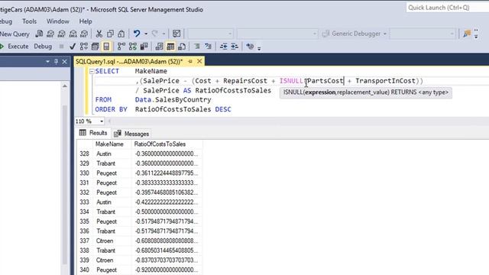
Task: Parse the query with the checkmark icon
Action: [x=73, y=47]
